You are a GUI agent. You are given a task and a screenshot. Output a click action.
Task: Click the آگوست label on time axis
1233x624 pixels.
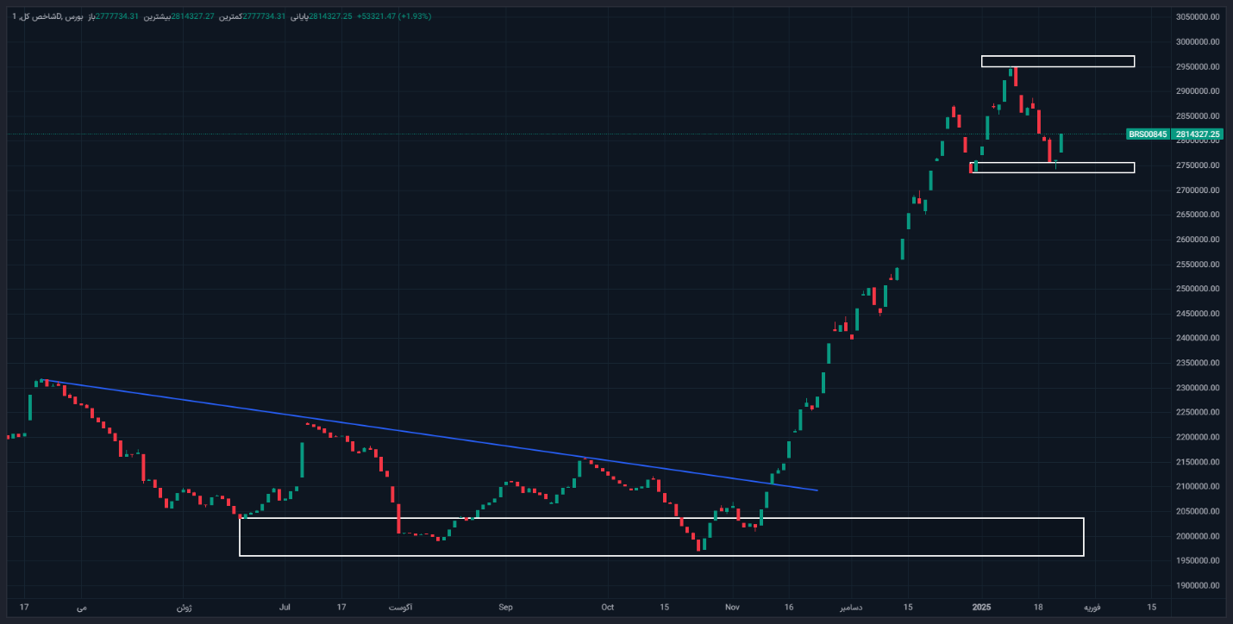pos(398,608)
